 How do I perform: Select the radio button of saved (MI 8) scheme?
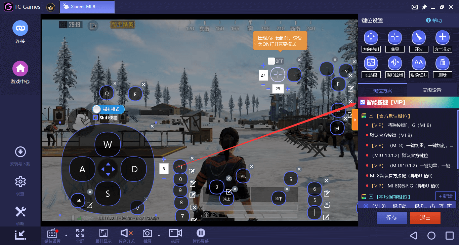tap(366, 206)
